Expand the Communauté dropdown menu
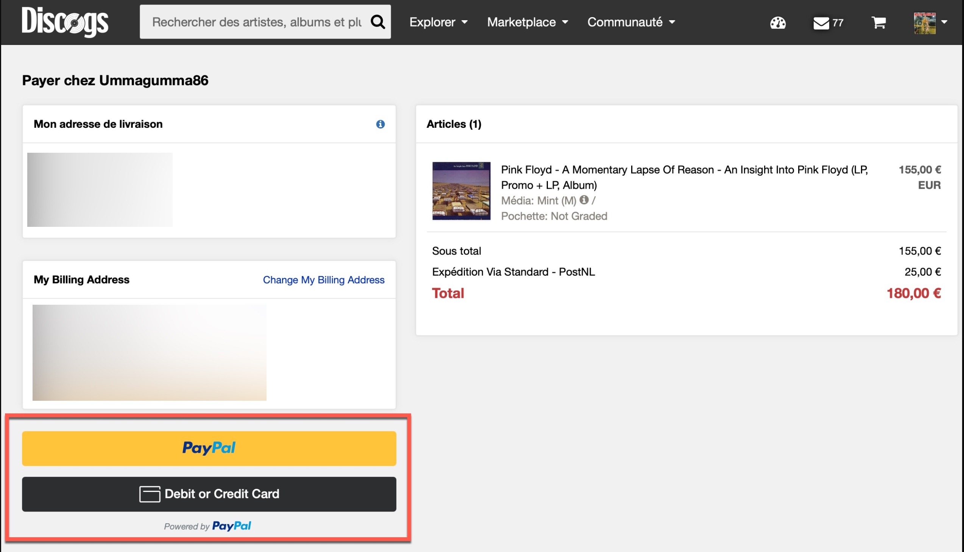Viewport: 964px width, 552px height. point(631,22)
